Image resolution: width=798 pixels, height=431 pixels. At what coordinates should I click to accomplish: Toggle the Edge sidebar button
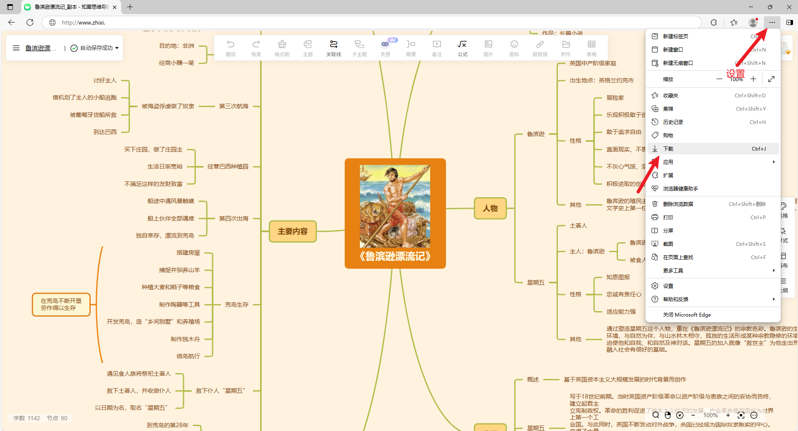(x=790, y=22)
